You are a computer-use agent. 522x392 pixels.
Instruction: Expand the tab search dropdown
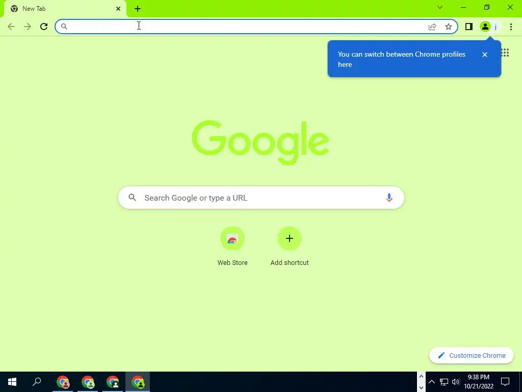pyautogui.click(x=440, y=7)
